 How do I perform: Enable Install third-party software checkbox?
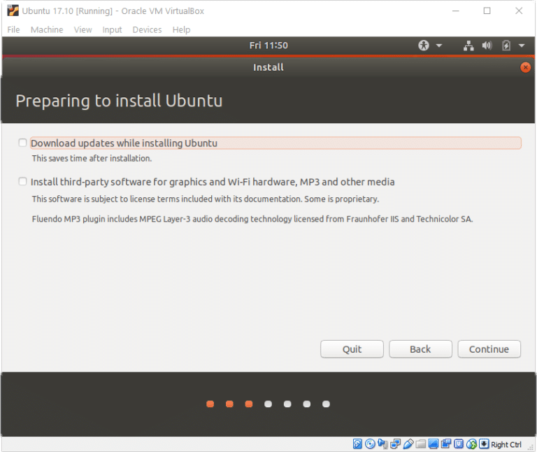[x=22, y=181]
